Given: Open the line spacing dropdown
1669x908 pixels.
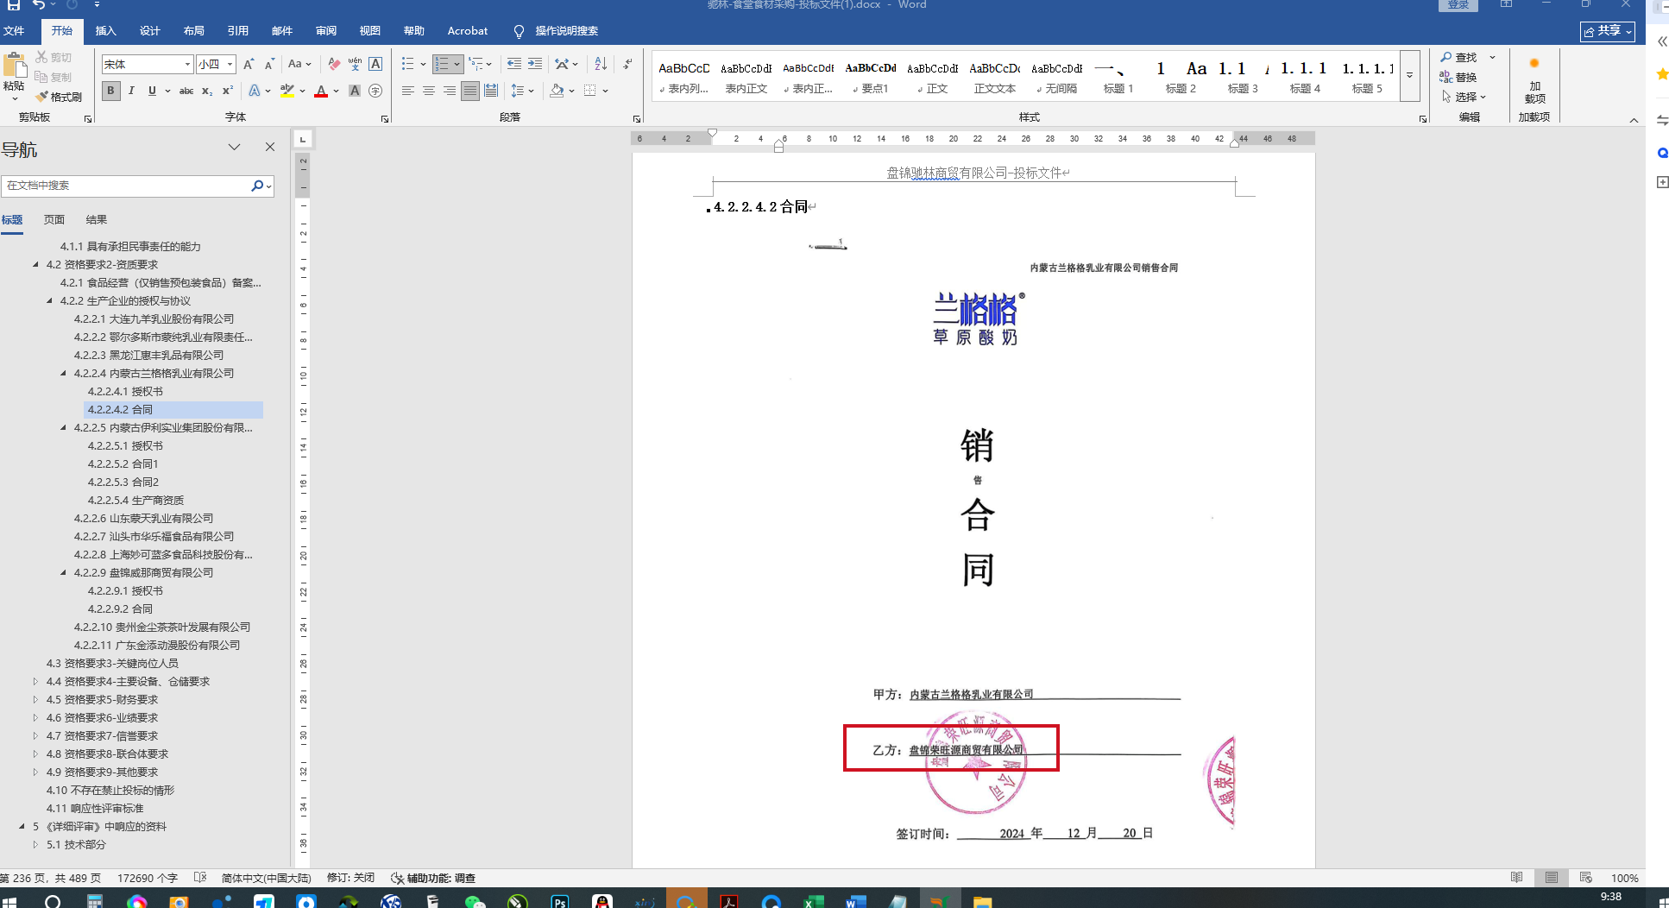Looking at the screenshot, I should (x=522, y=91).
